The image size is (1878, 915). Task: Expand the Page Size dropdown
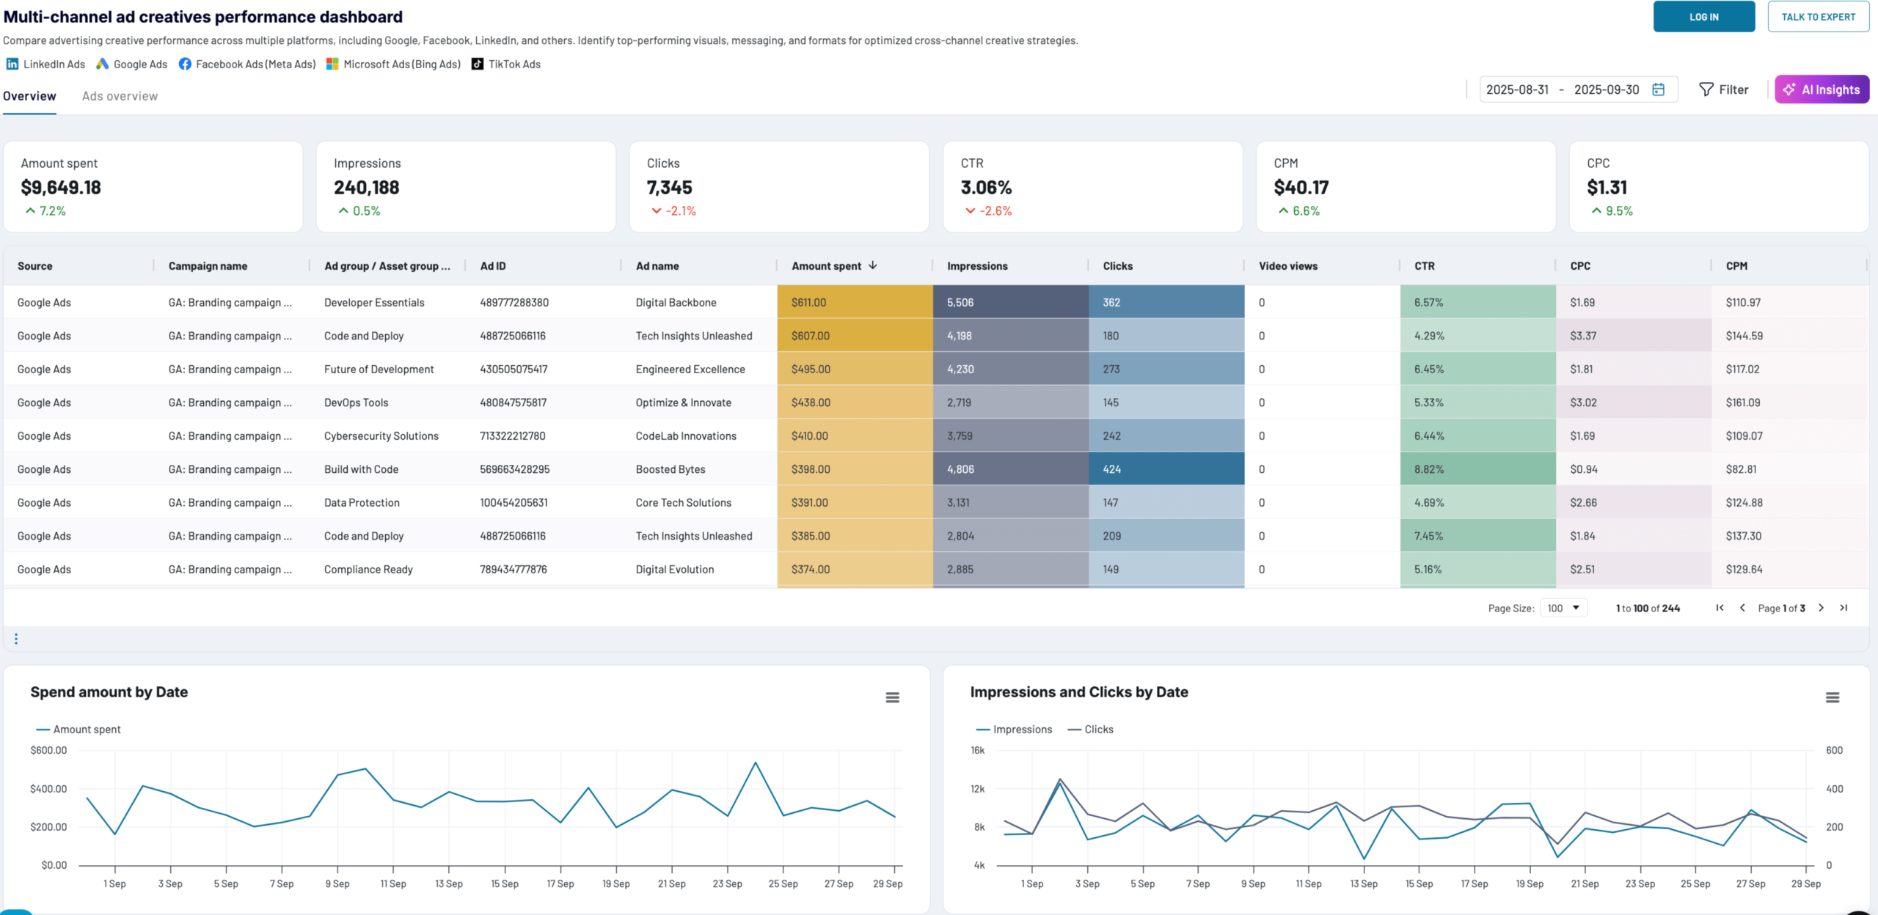click(1564, 608)
